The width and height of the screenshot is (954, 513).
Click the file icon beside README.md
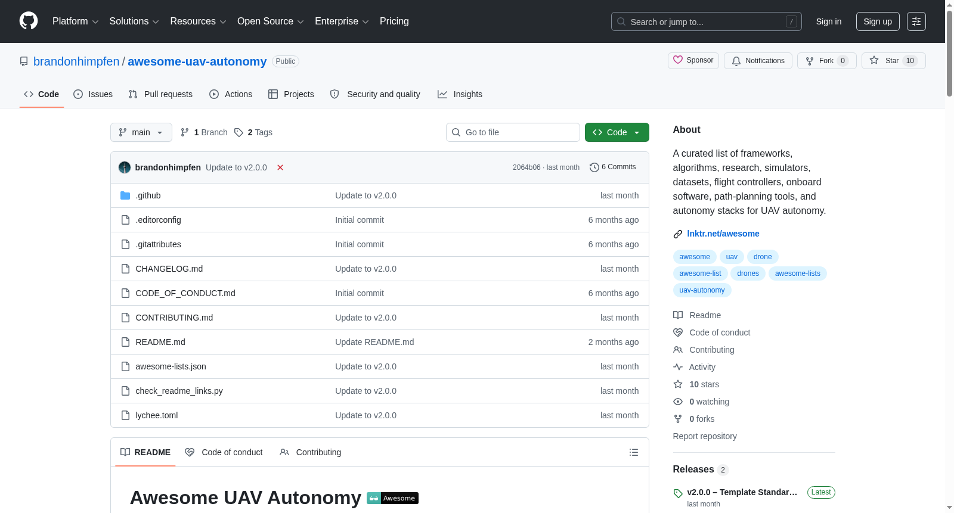125,342
